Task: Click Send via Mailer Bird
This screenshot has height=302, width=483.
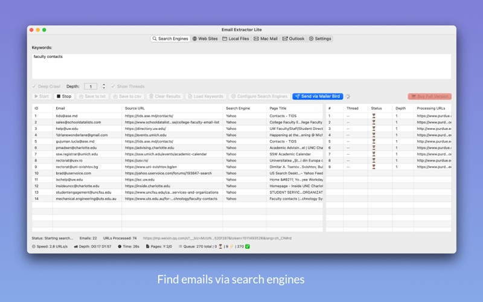Action: pos(318,97)
